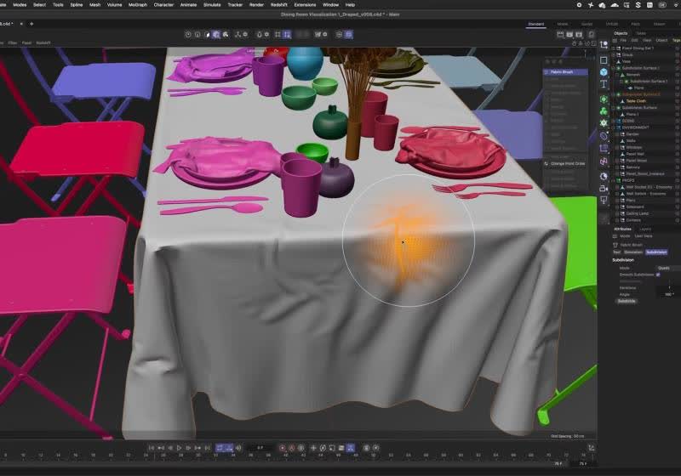Collapse the ENVIRONMENT group
Image resolution: width=681 pixels, height=476 pixels.
click(x=613, y=127)
